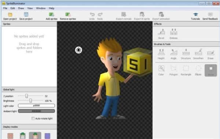The height and width of the screenshot is (139, 220).
Task: Open the Tutorials graduation cap icon
Action: tap(195, 14)
